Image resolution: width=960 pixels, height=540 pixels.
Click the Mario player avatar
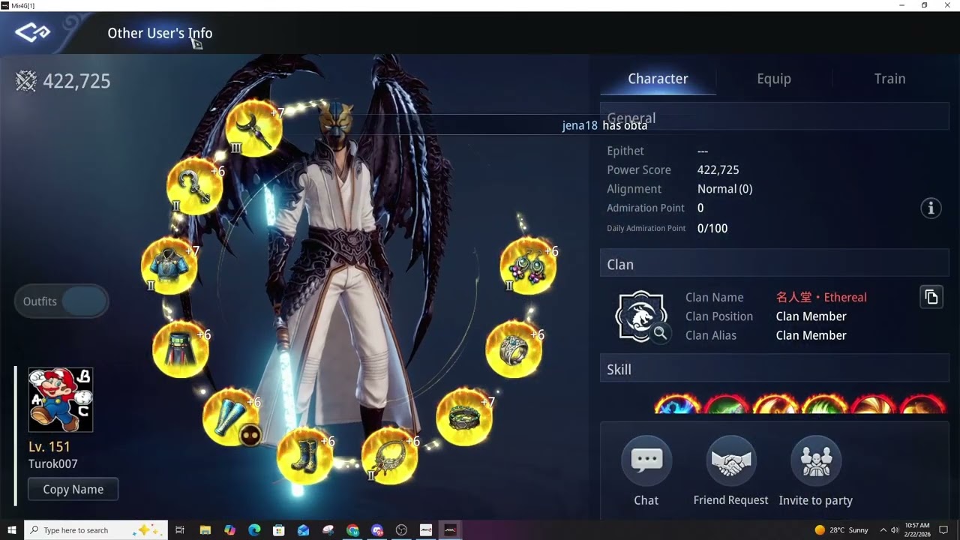[x=61, y=400]
